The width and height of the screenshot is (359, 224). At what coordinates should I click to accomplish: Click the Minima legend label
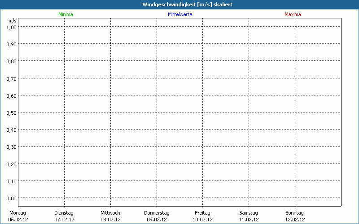pyautogui.click(x=66, y=14)
